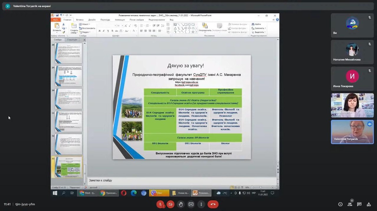Align text left in Абзац group
Viewport: 377px width, 211px height.
point(141,31)
